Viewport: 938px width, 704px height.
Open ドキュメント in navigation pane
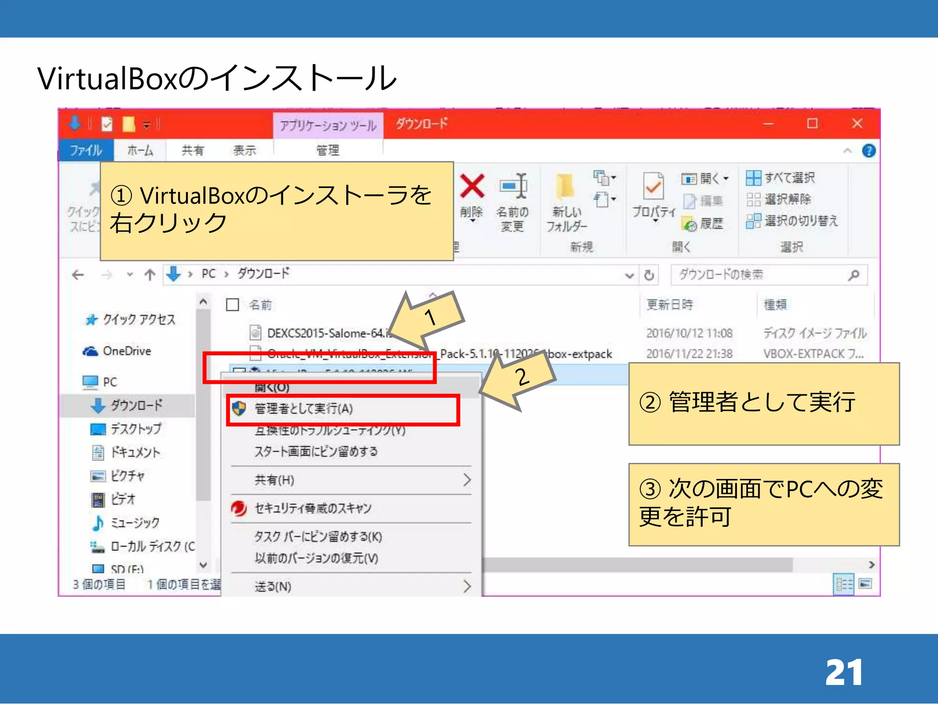click(x=126, y=453)
